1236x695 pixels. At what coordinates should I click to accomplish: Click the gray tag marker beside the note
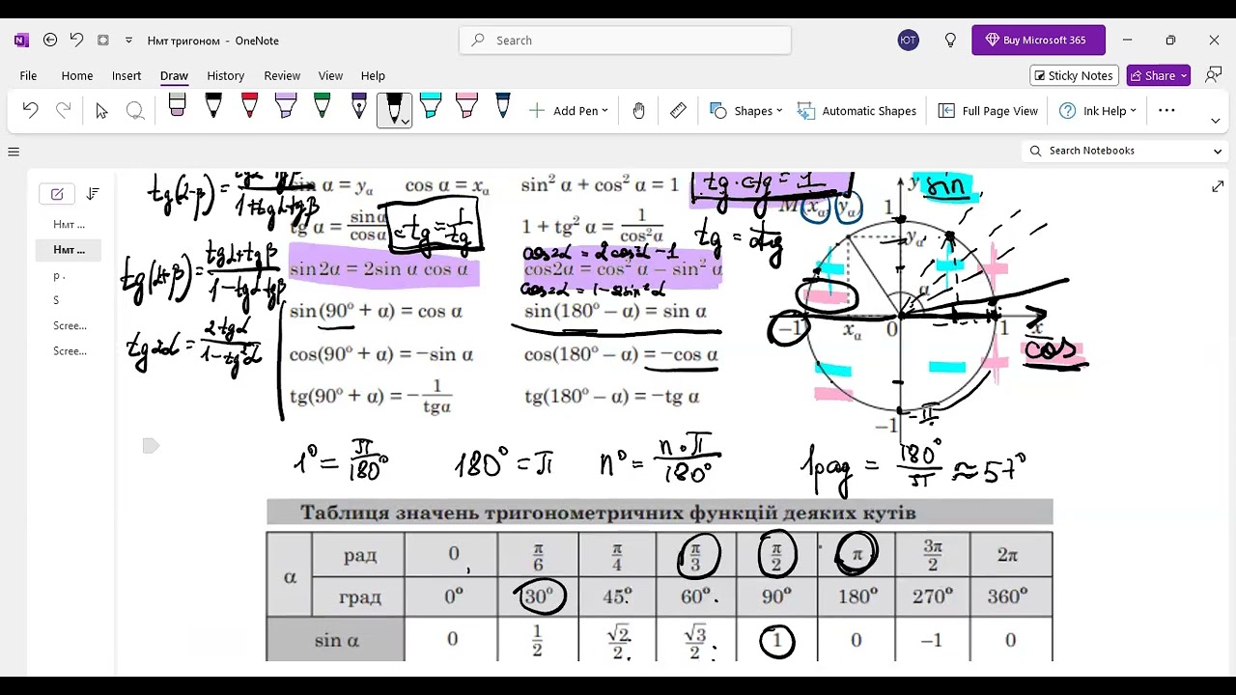tap(150, 445)
